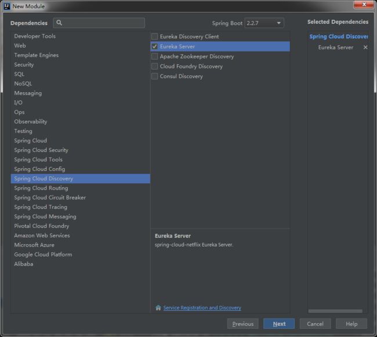
Task: Check the Eureka Discovery Client checkbox
Action: 155,37
